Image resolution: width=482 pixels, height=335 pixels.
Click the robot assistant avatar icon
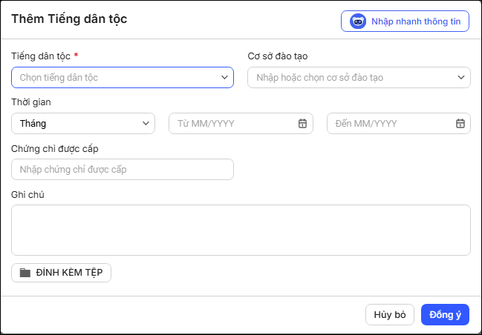358,21
